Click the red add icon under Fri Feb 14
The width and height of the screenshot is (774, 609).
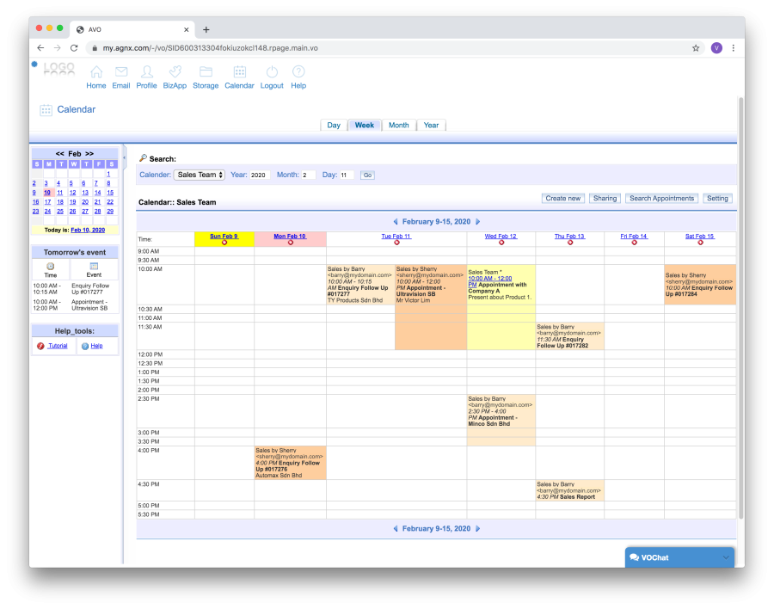[634, 243]
